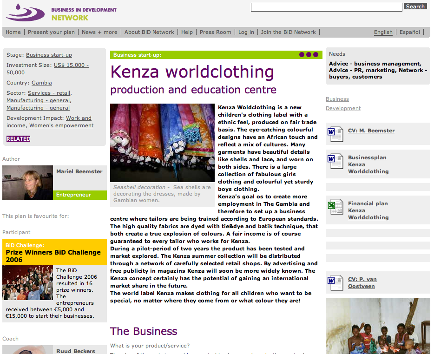Click the BiD Network logo
The image size is (434, 354).
60,13
